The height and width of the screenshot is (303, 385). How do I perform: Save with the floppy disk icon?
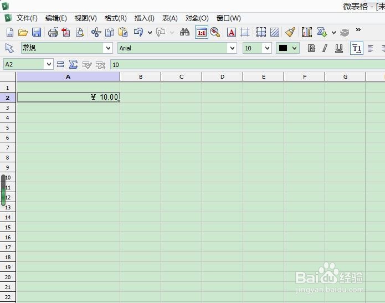(x=37, y=32)
